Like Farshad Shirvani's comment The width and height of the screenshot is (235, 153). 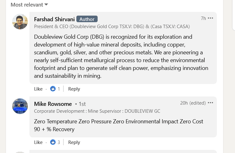pyautogui.click(x=38, y=89)
